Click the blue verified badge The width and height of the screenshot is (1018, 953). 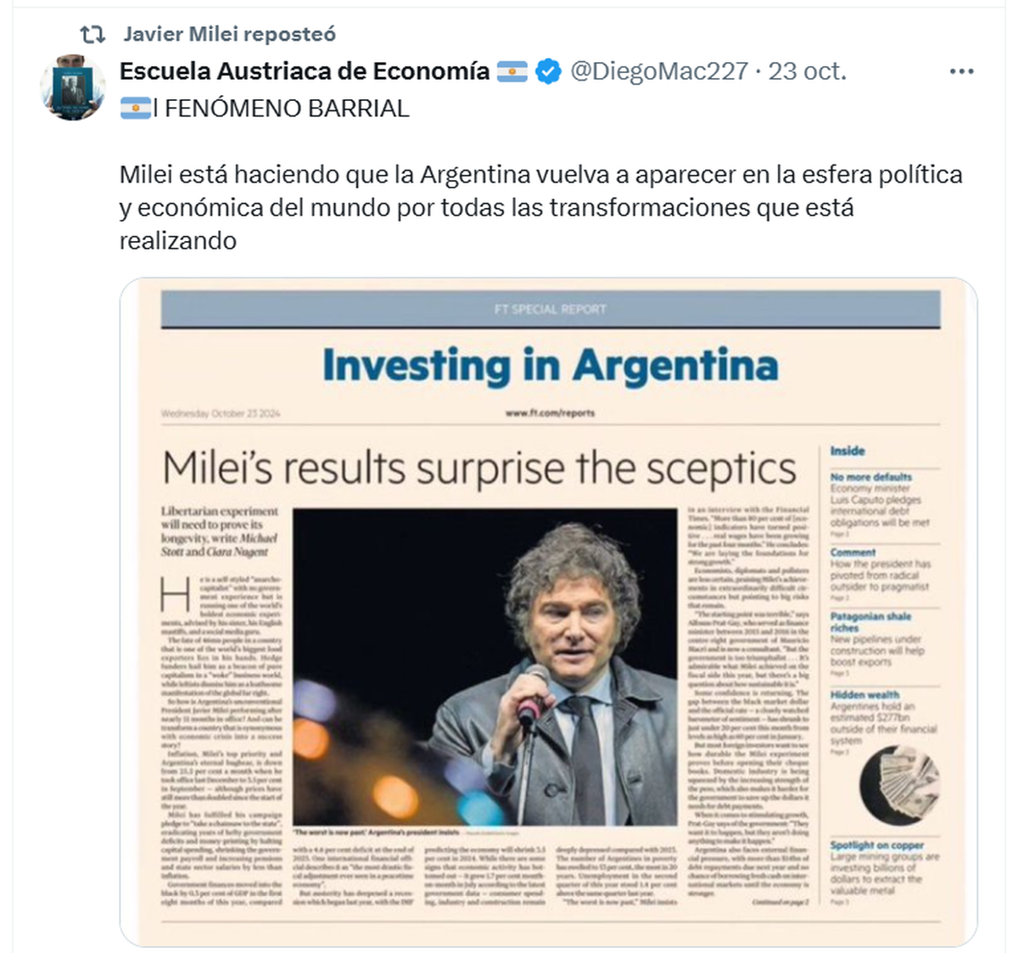point(549,71)
